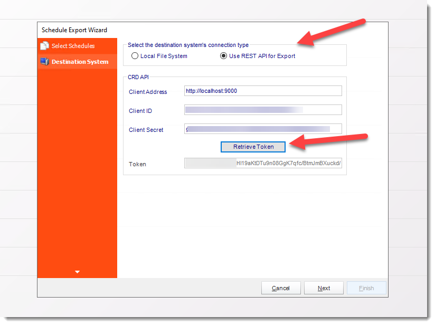Click inside the Client Address field
435x325 pixels.
[x=262, y=90]
